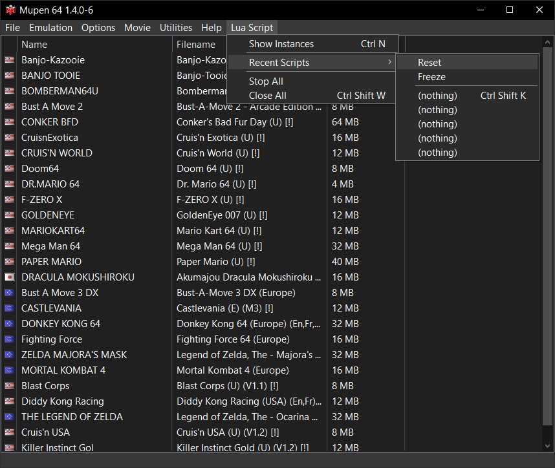Click Freeze in Recent Scripts submenu

coord(467,77)
